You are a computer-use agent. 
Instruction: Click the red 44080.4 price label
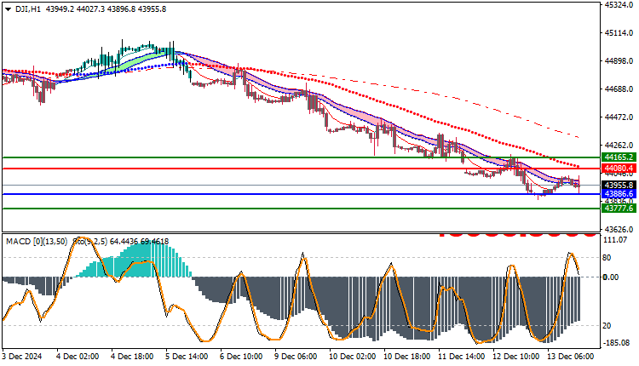619,169
